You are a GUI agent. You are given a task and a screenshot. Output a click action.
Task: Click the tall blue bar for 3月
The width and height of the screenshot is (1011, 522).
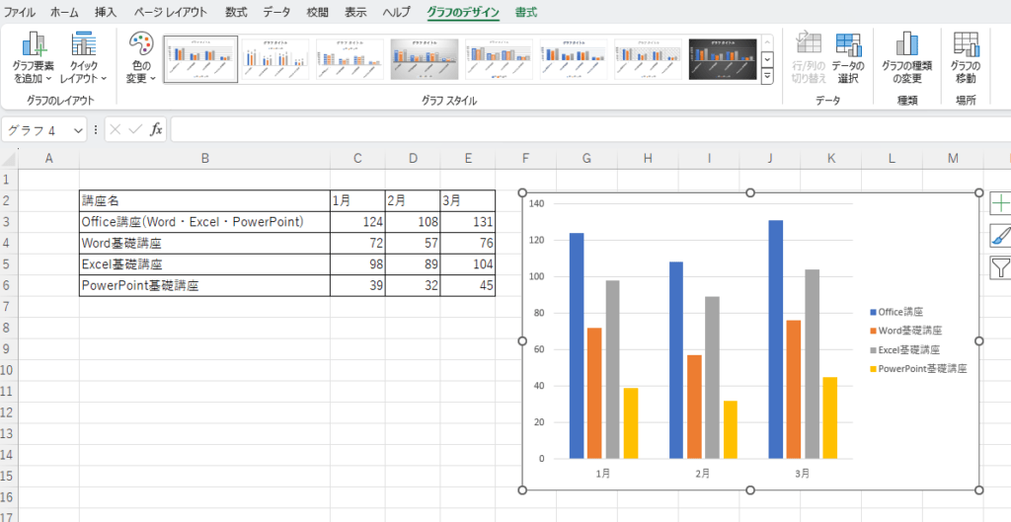[776, 339]
